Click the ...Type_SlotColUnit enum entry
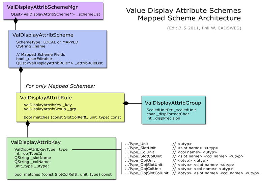This screenshot has height=182, width=263. coord(143,156)
